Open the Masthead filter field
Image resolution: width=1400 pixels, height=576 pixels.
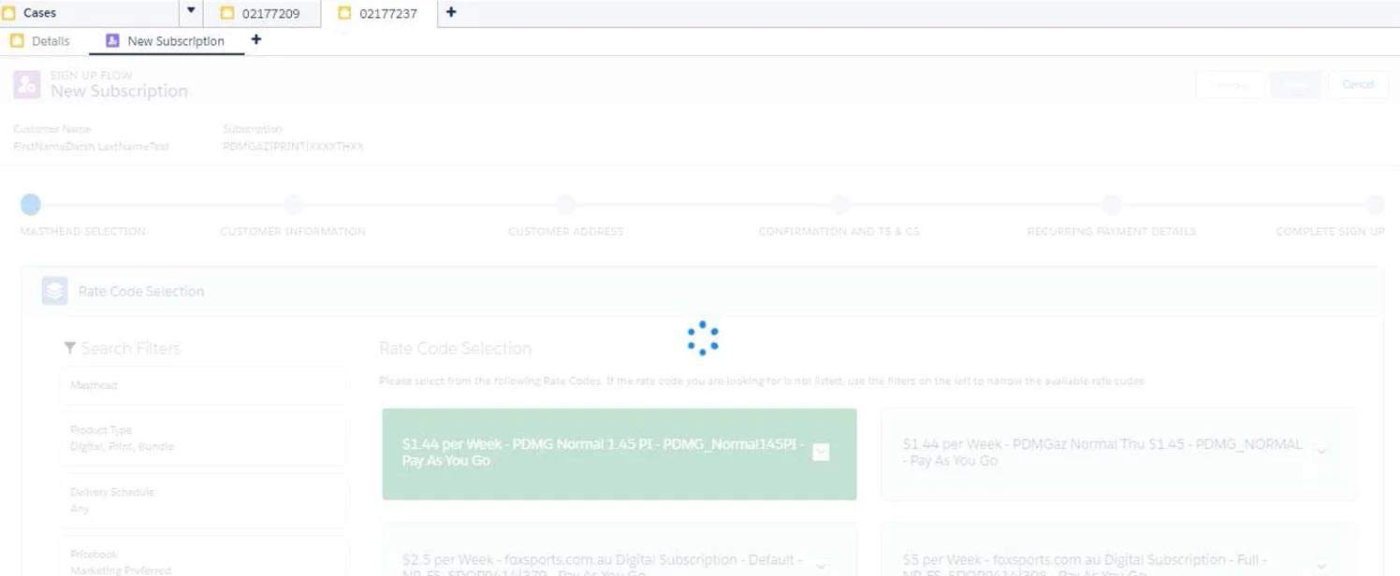pyautogui.click(x=204, y=385)
